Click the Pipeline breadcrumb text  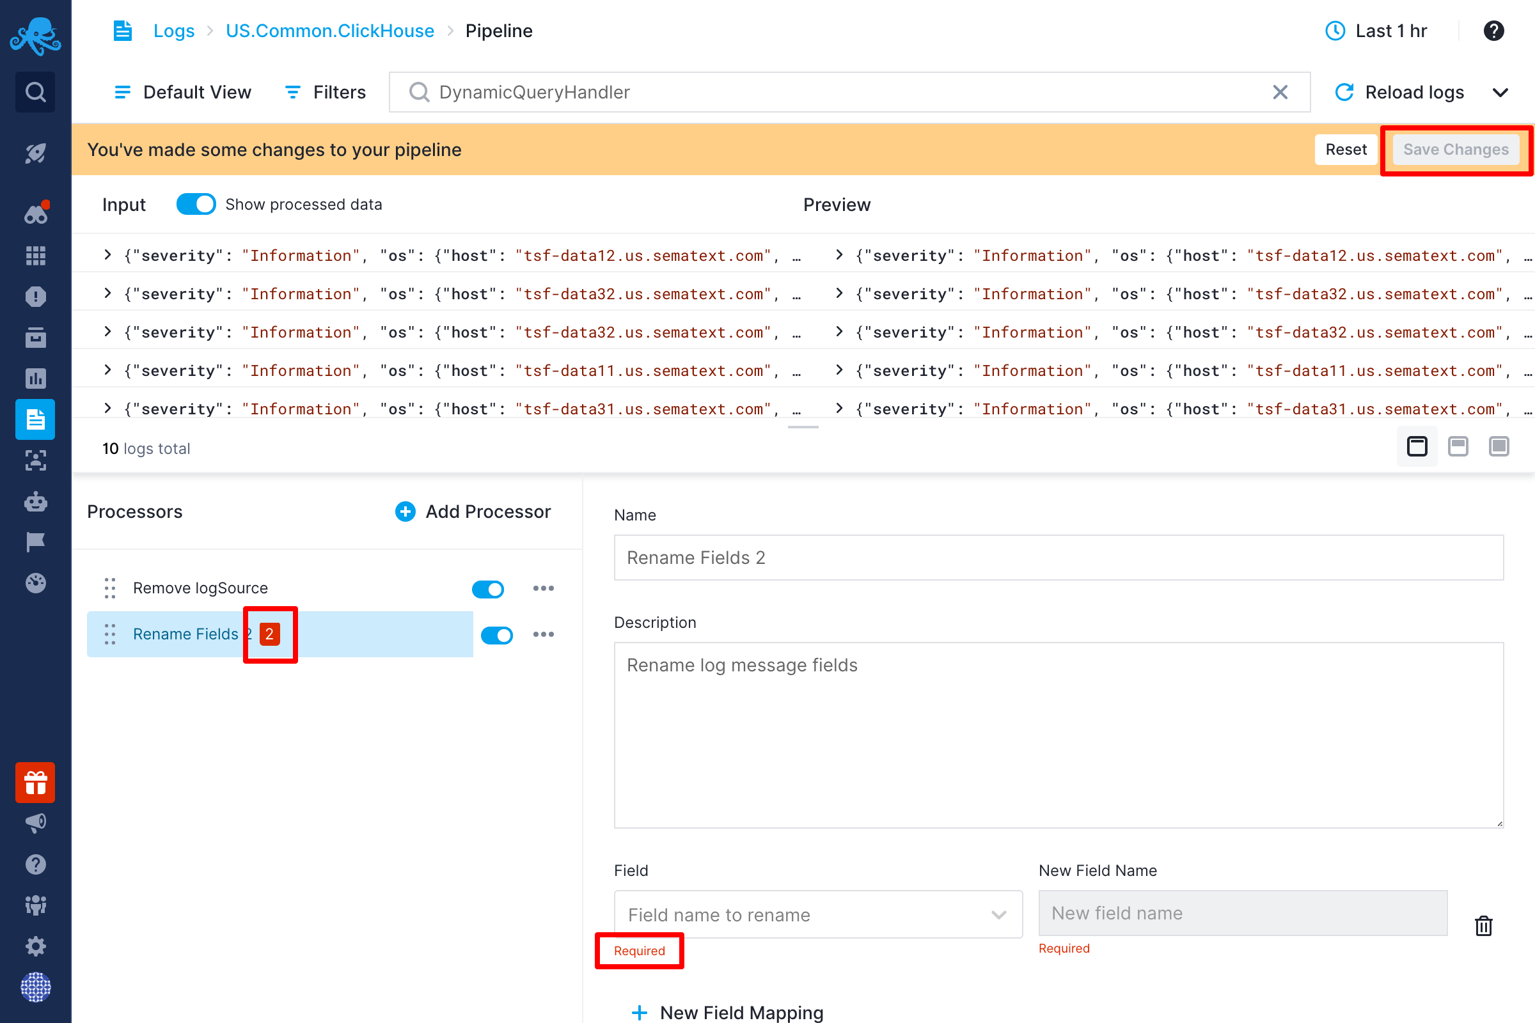pos(499,31)
